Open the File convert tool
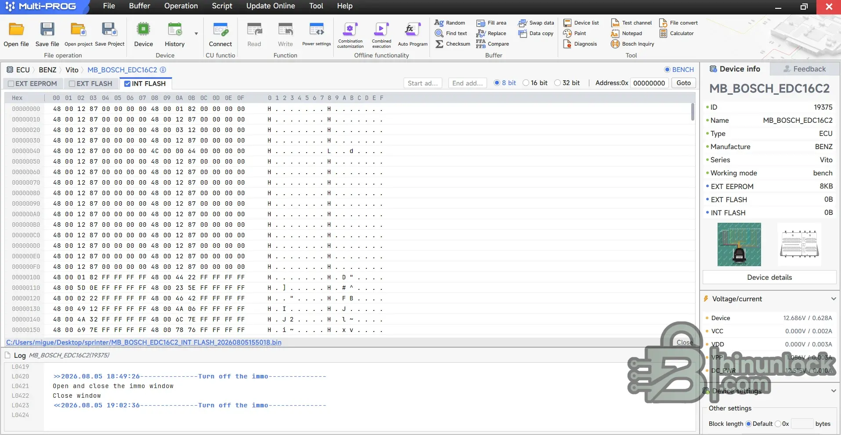This screenshot has height=435, width=841. (679, 23)
